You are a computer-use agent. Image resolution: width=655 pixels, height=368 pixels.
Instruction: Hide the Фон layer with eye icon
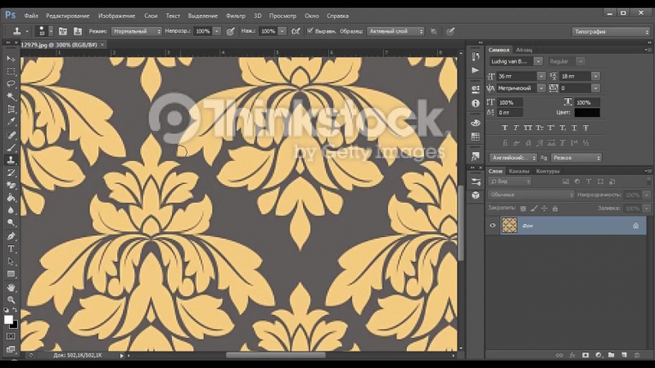coord(492,226)
